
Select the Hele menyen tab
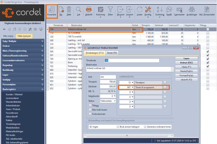(24, 36)
